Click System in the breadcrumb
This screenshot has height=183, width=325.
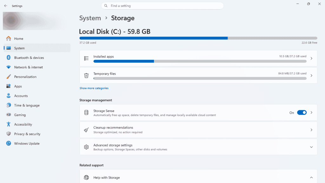coord(90,18)
